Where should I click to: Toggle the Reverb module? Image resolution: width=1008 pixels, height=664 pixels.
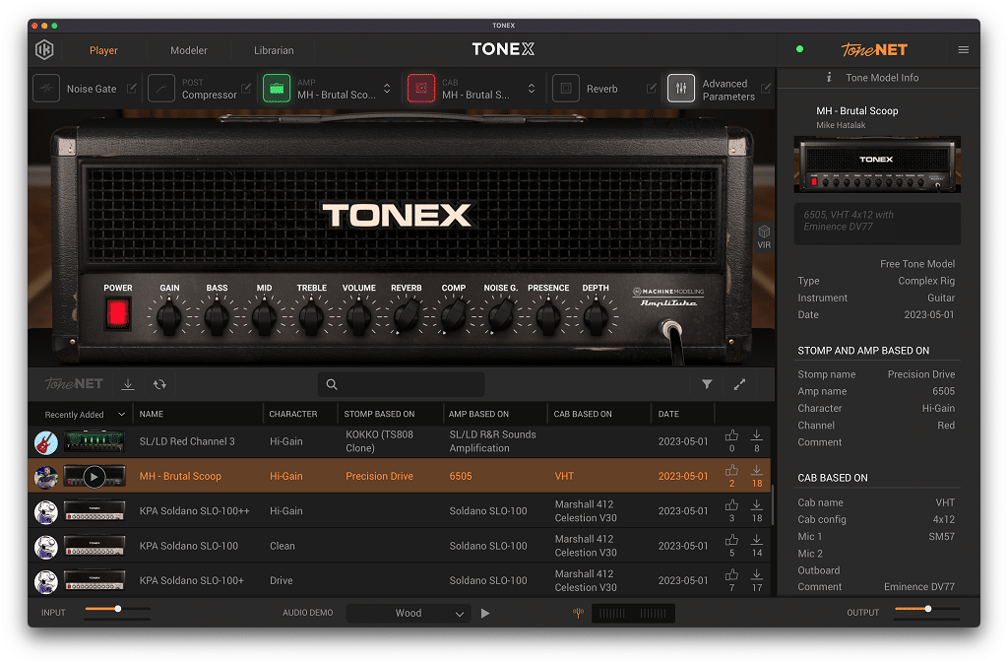566,89
